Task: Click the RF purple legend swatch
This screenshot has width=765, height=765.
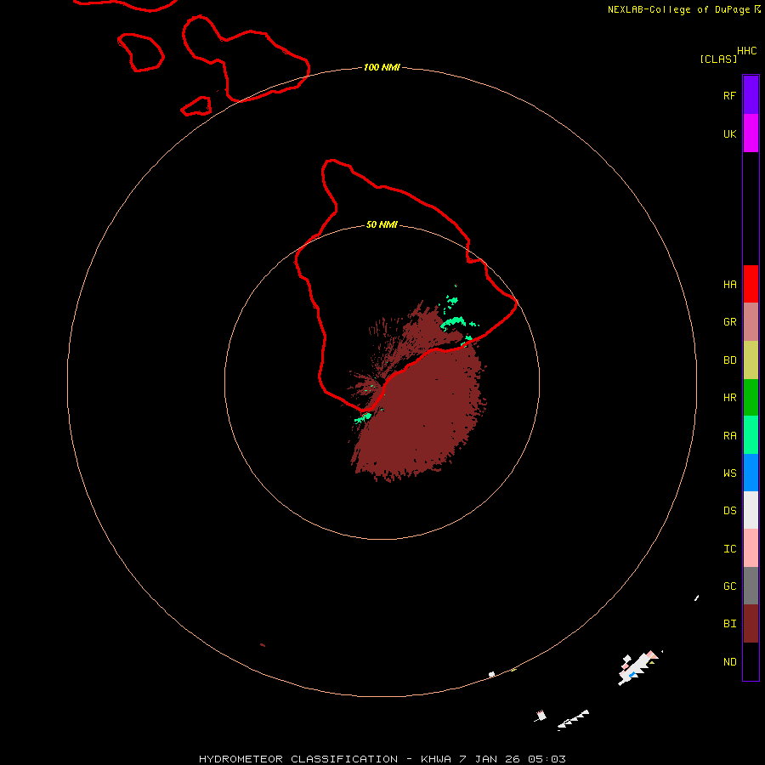Action: (x=751, y=95)
